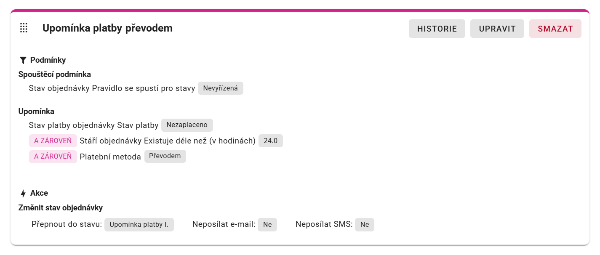Click the Upomínka section heading

37,112
